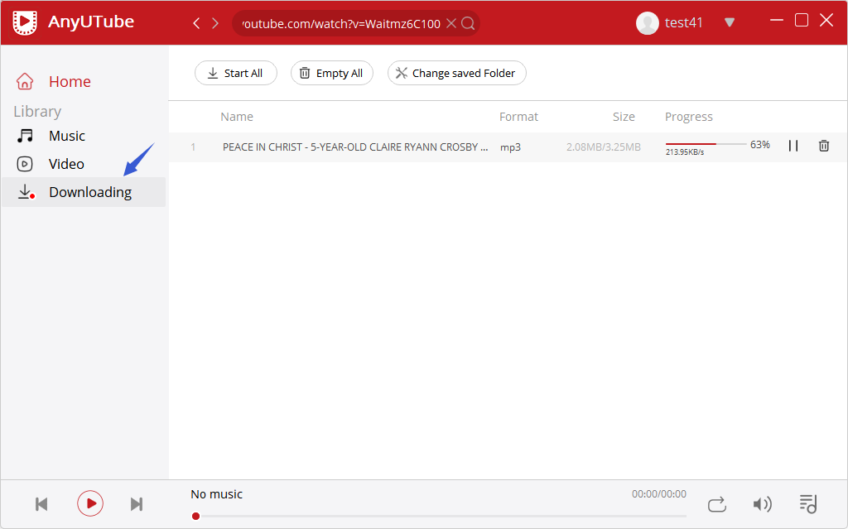Close the AnyUTube window
Viewport: 848px width, 529px height.
[826, 21]
